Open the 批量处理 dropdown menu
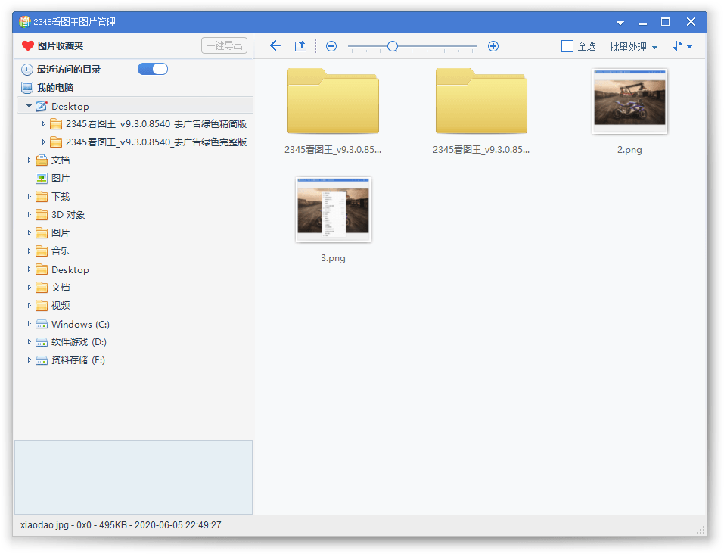 pos(633,47)
